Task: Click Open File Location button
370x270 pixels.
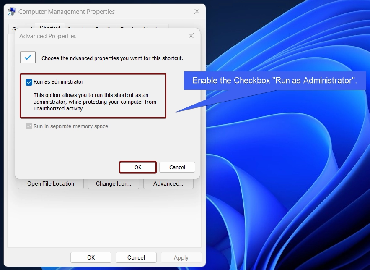Action: (51, 183)
